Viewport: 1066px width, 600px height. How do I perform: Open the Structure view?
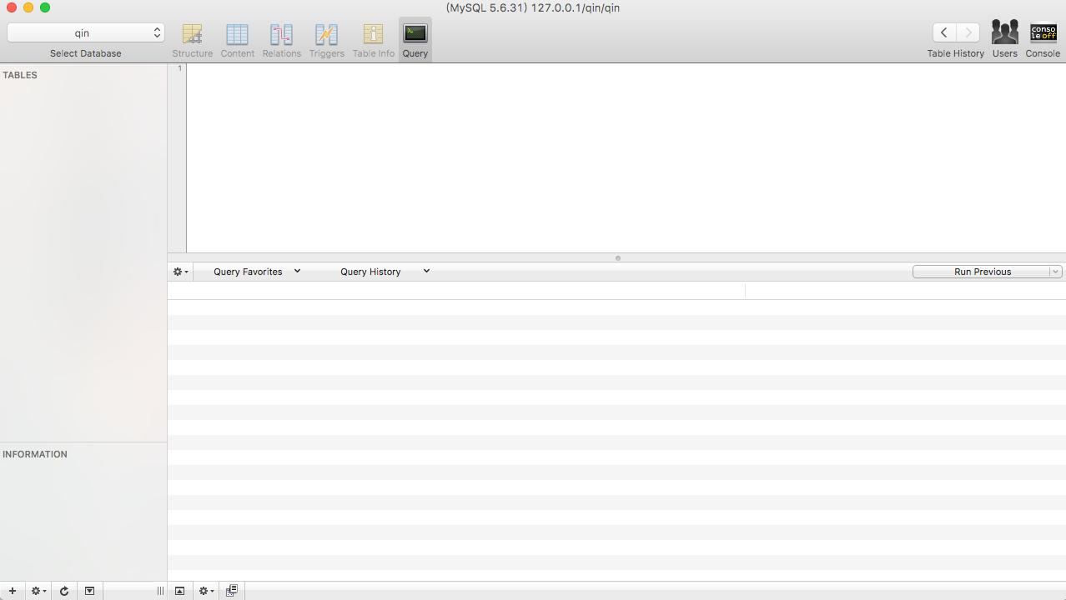(192, 40)
